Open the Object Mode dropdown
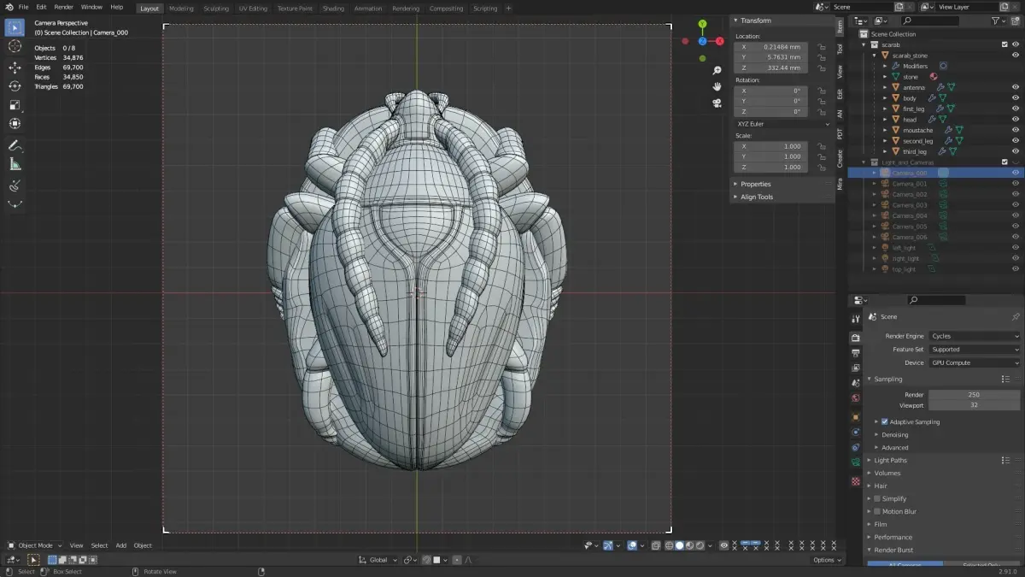 pyautogui.click(x=35, y=545)
